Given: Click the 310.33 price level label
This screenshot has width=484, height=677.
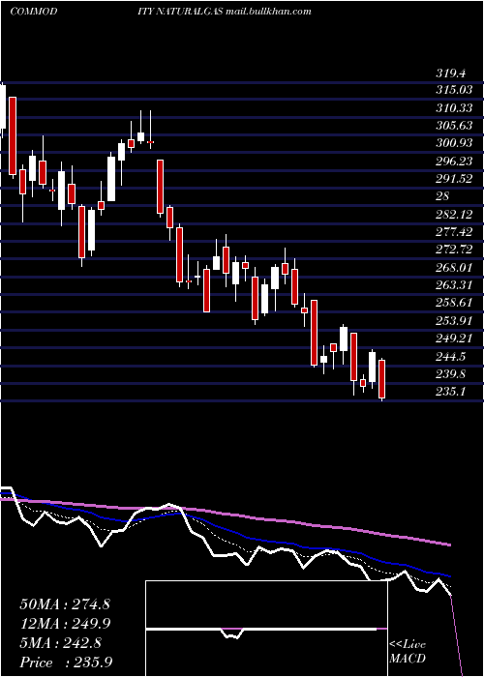Looking at the screenshot, I should [x=454, y=107].
